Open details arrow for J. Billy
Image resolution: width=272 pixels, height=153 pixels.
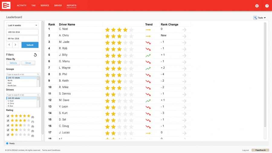[184, 56]
